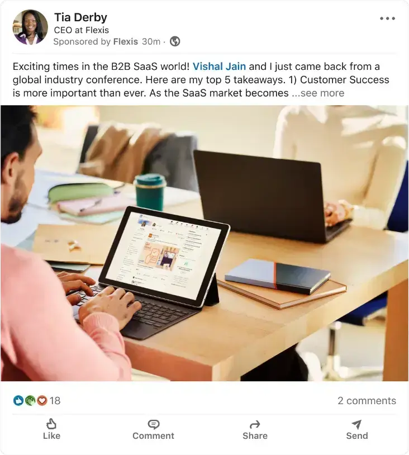This screenshot has height=455, width=409.
Task: Click the red heart reaction icon
Action: tap(42, 401)
